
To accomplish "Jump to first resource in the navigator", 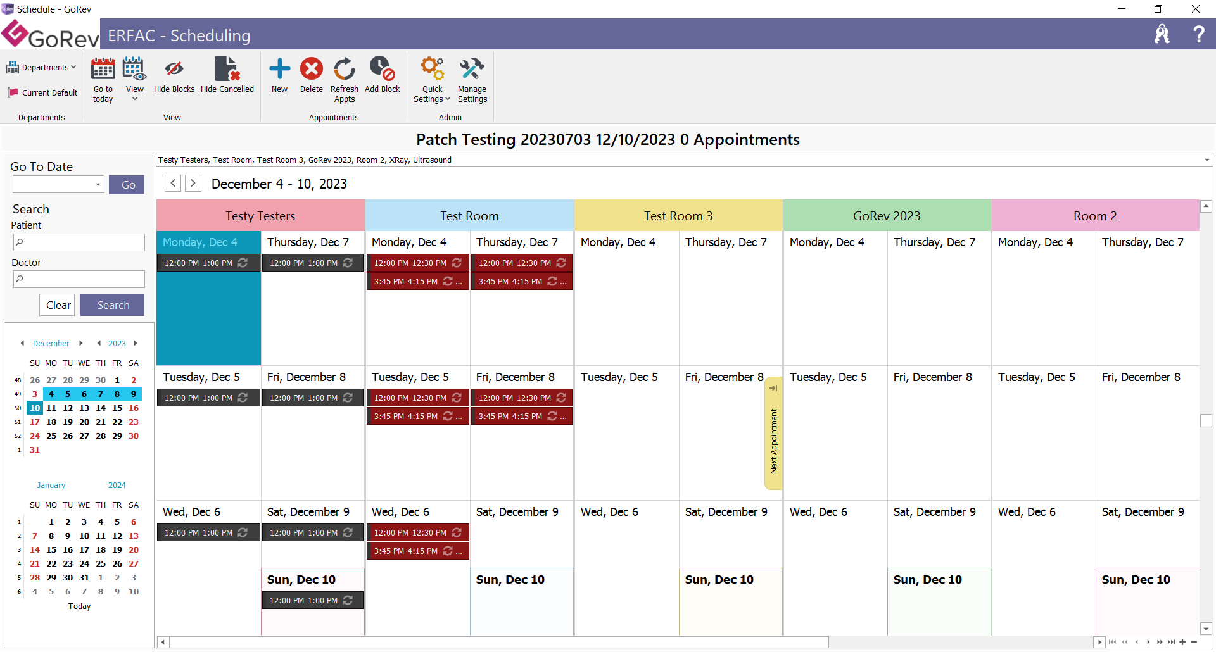I will 1112,642.
